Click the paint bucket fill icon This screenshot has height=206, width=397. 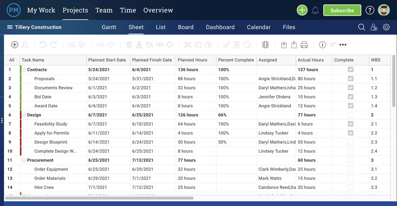[149, 45]
